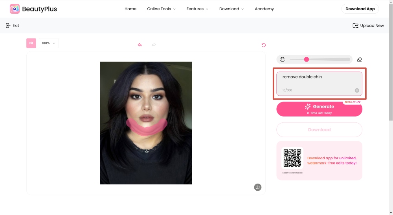393x215 pixels.
Task: Redo the brush stroke
Action: click(154, 45)
